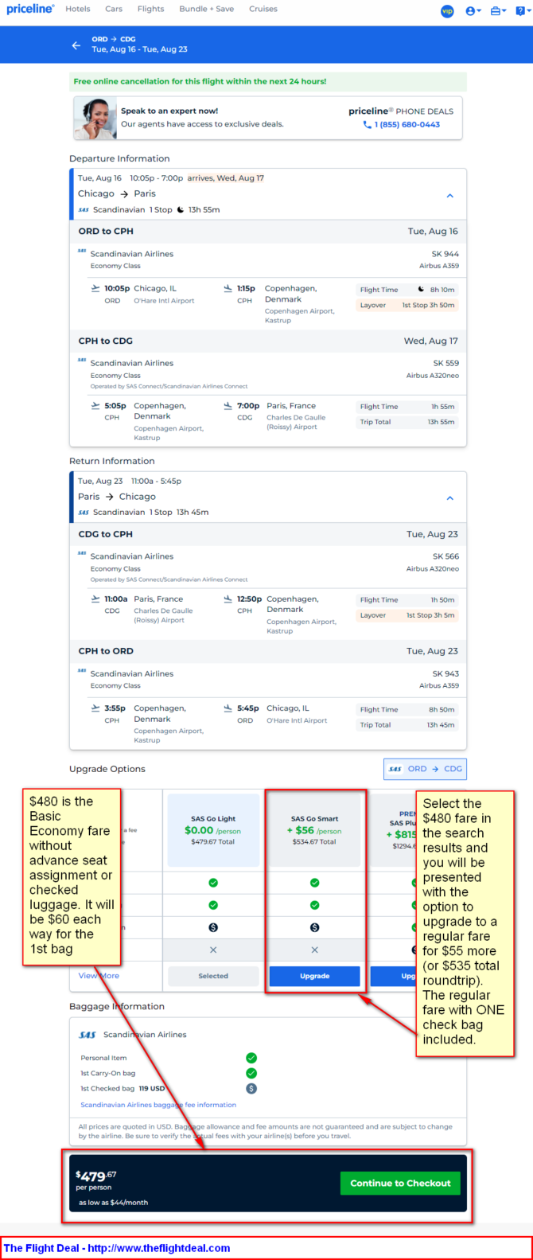The image size is (533, 1260).
Task: Click the Selected button under SAS Go Light
Action: (213, 976)
